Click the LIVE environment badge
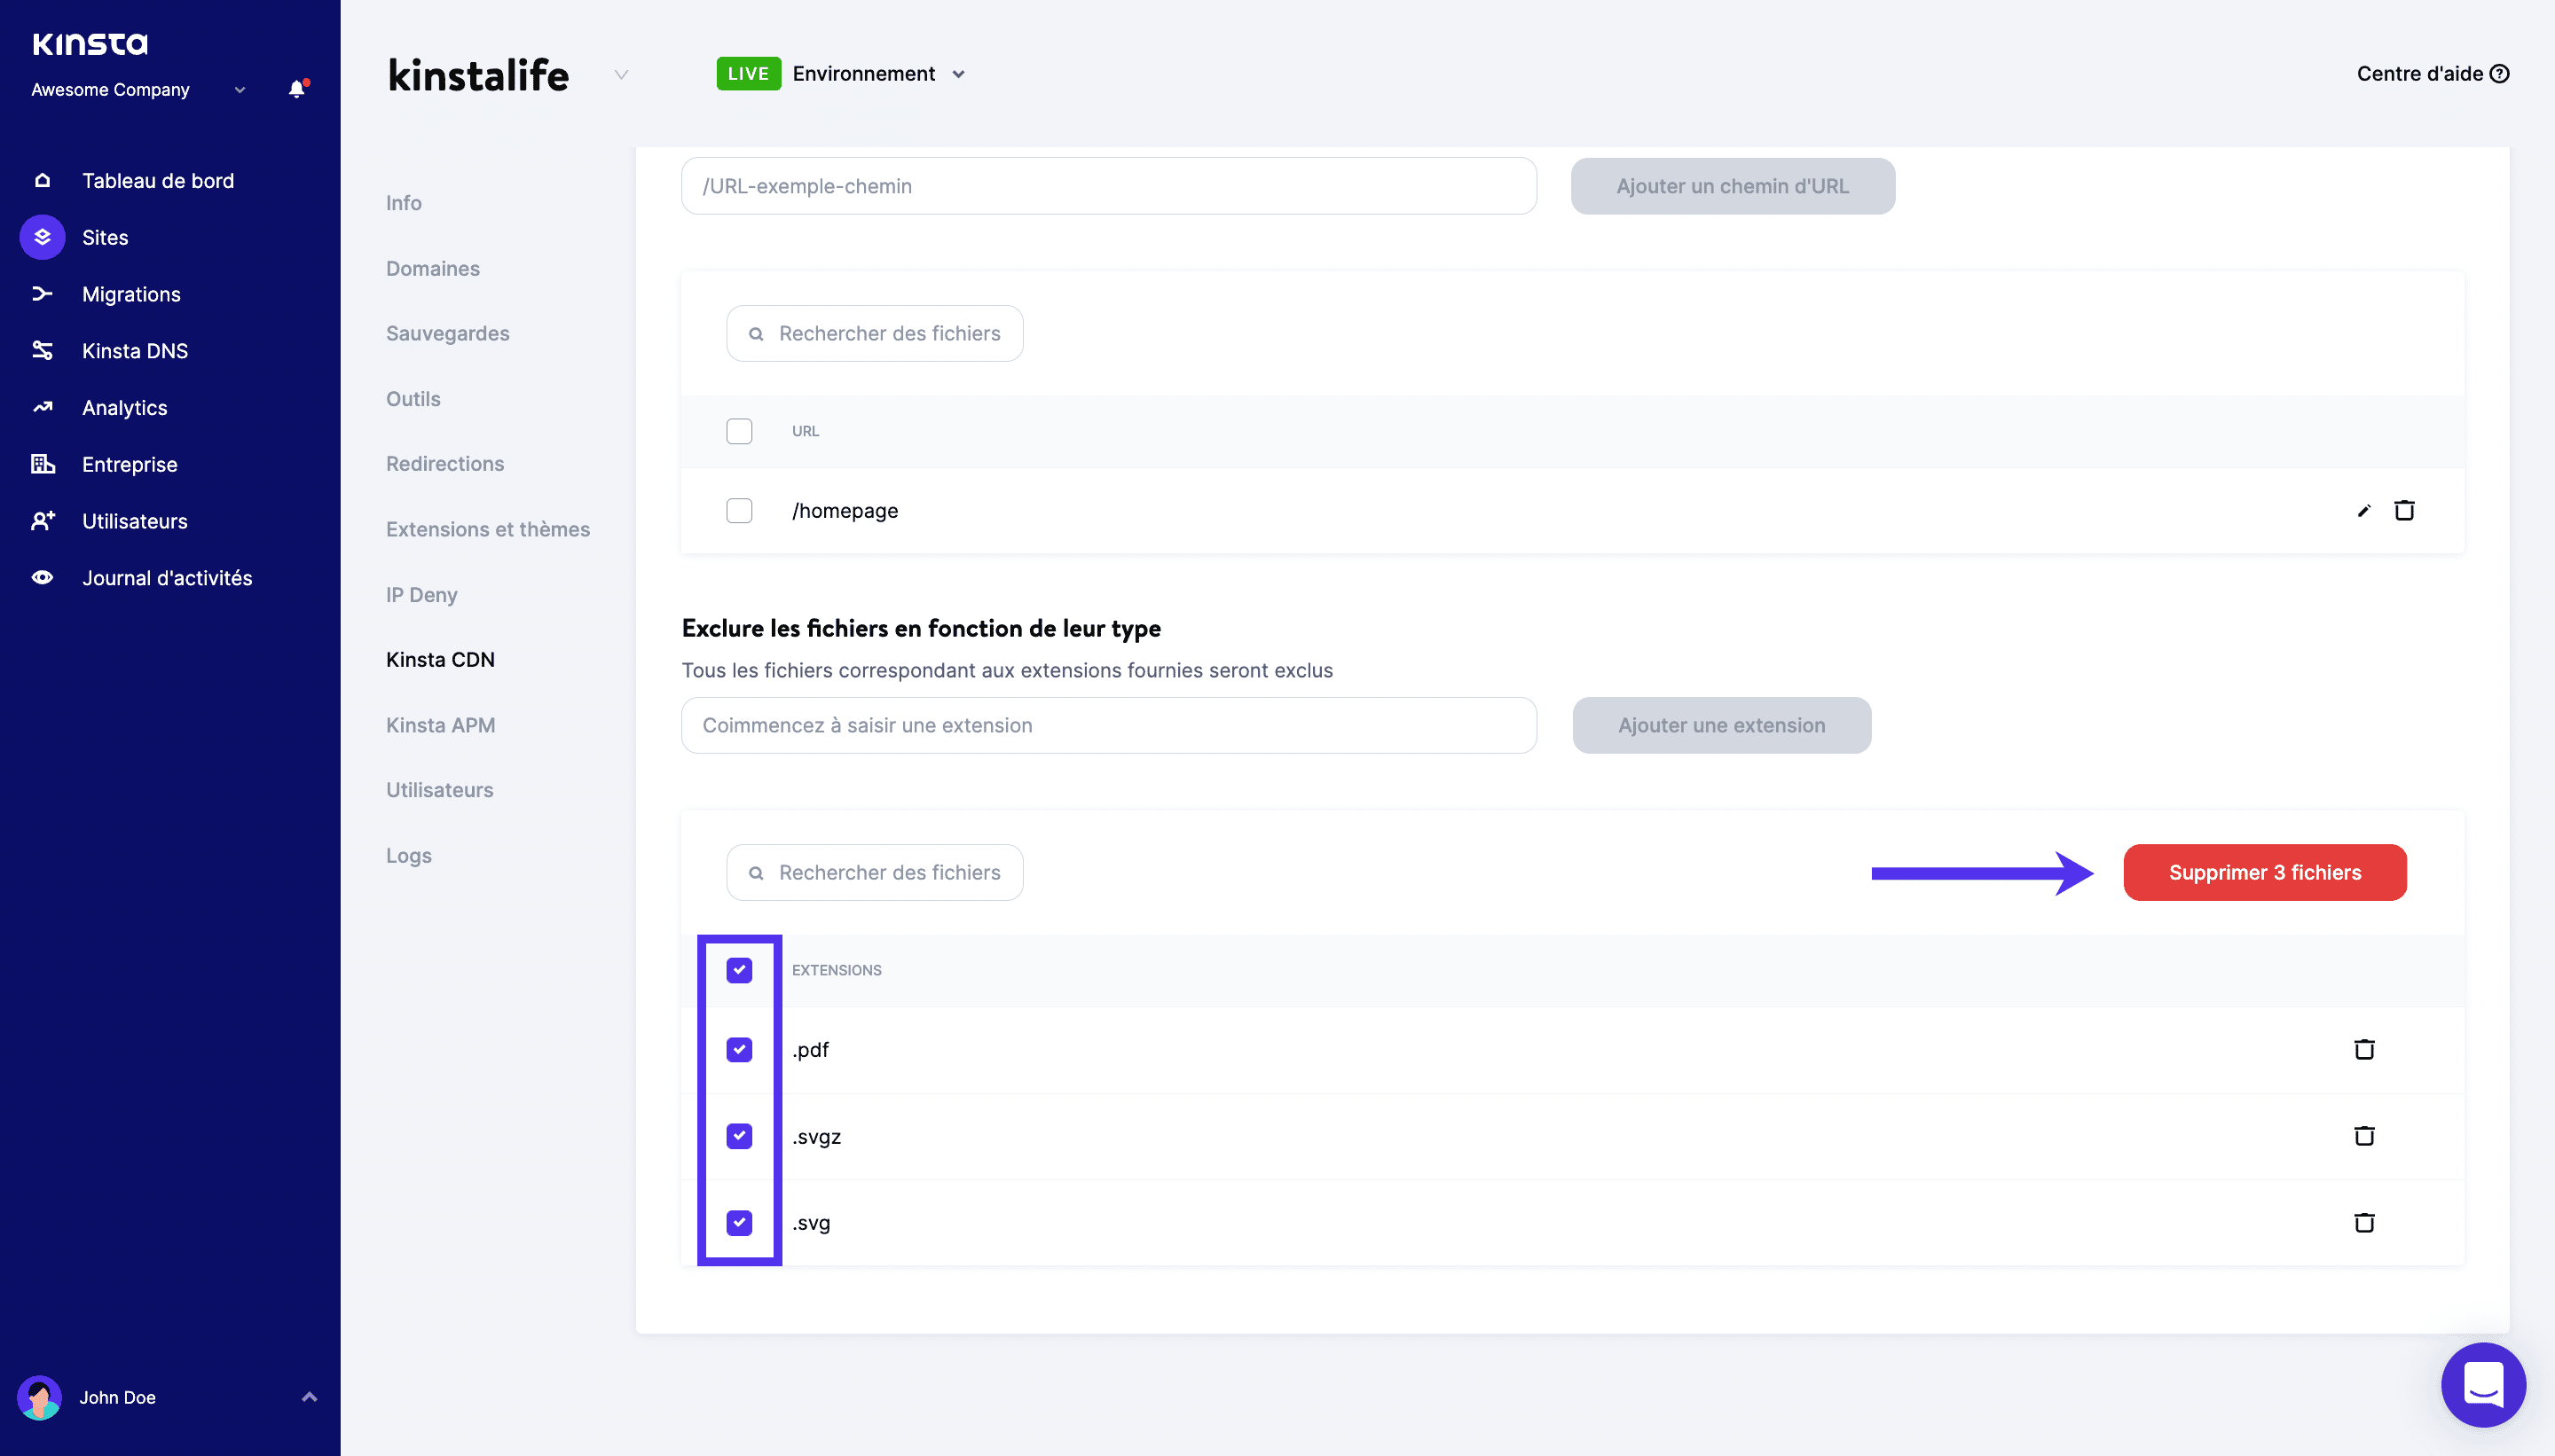2555x1456 pixels. [x=748, y=74]
